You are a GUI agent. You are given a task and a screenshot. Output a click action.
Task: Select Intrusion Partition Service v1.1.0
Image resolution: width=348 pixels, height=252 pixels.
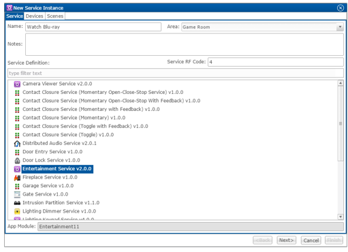(61, 203)
